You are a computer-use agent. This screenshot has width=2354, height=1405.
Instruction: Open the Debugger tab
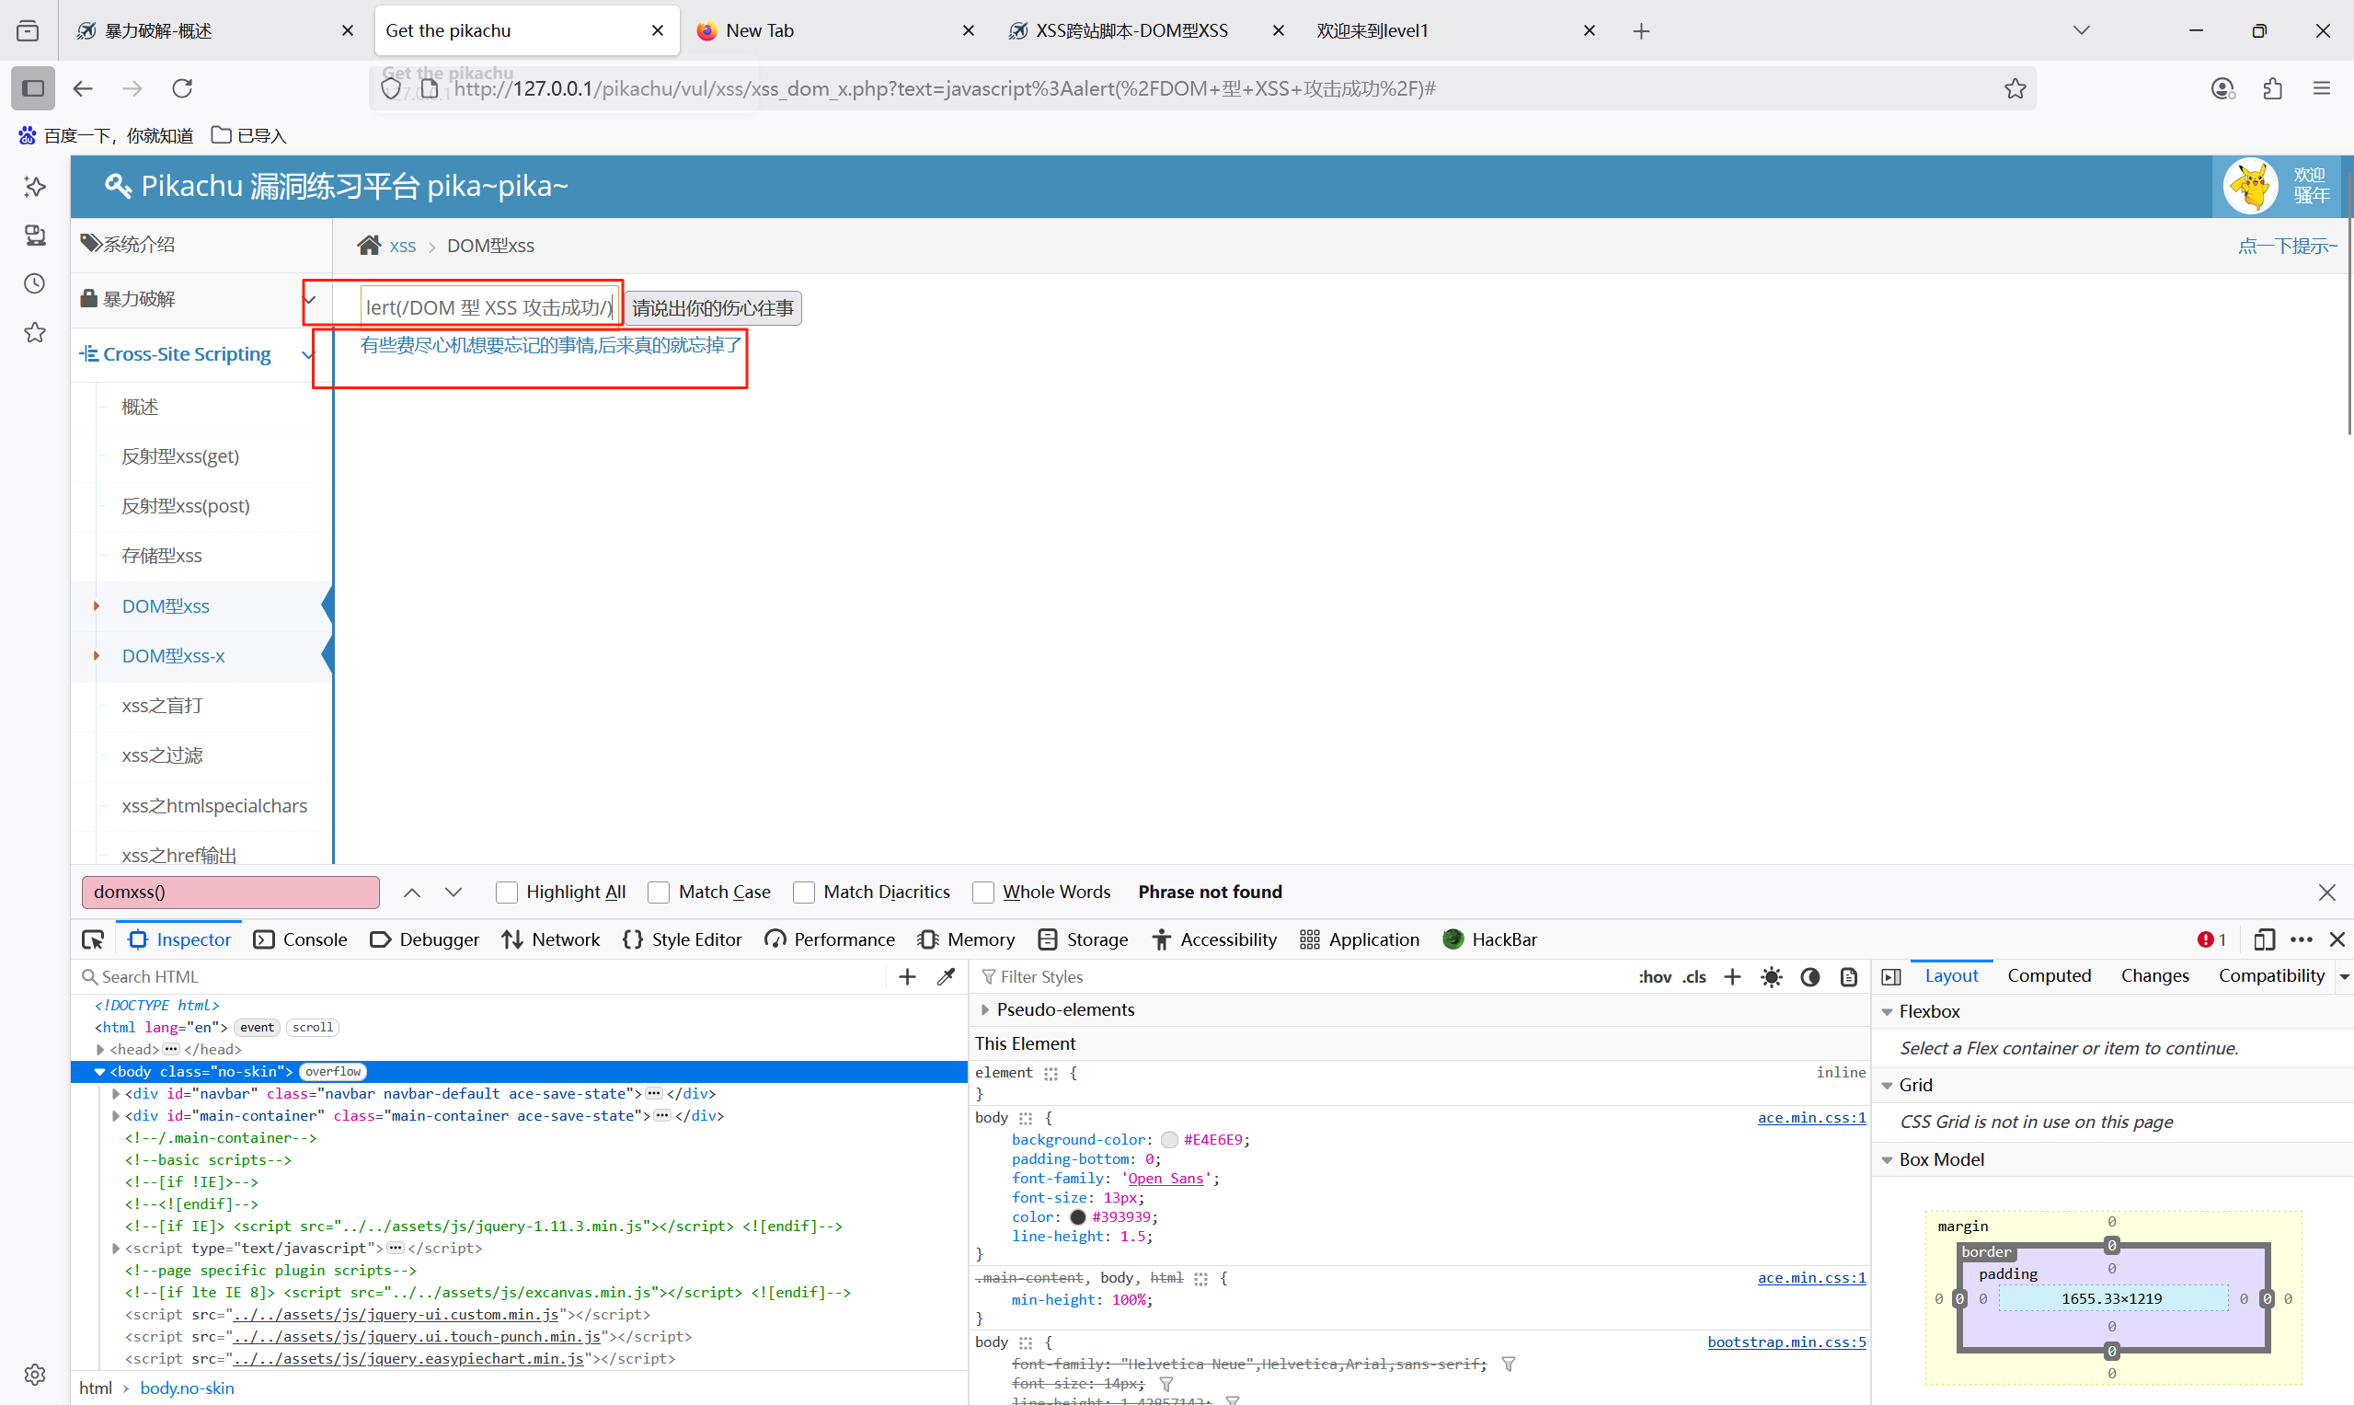click(x=425, y=939)
